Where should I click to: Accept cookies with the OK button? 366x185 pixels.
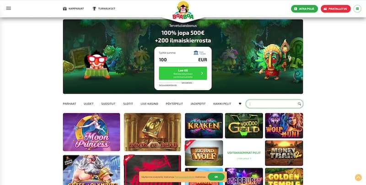[216, 177]
